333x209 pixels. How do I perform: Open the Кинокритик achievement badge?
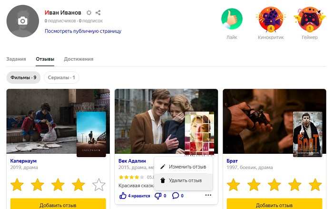click(271, 20)
